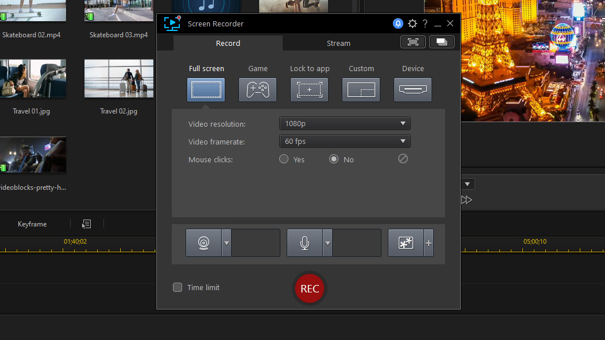
Task: Open Screen Recorder settings gear
Action: click(x=413, y=24)
